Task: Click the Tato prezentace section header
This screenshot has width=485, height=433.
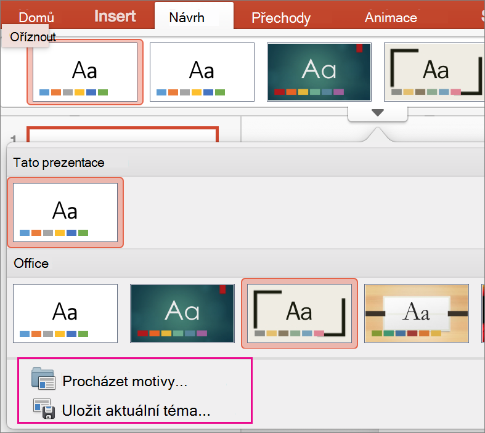Action: [59, 163]
